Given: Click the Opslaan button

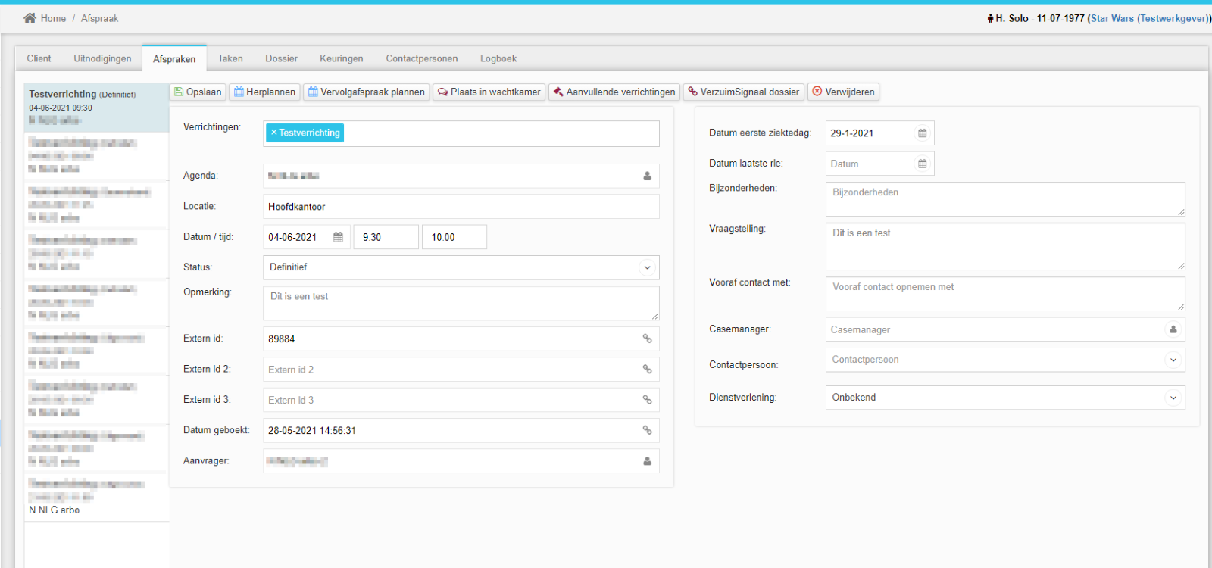Looking at the screenshot, I should tap(198, 92).
